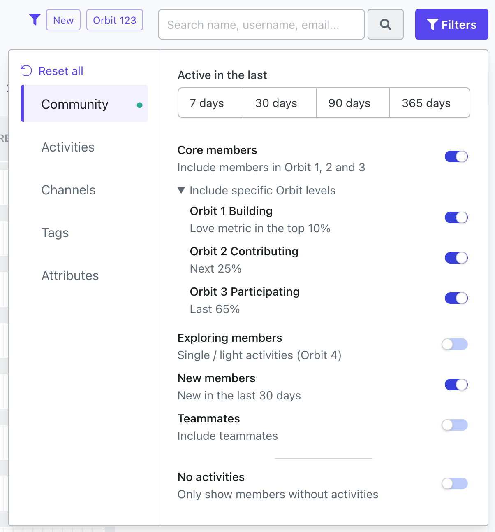Disable the Orbit 2 Contributing switch

[456, 258]
